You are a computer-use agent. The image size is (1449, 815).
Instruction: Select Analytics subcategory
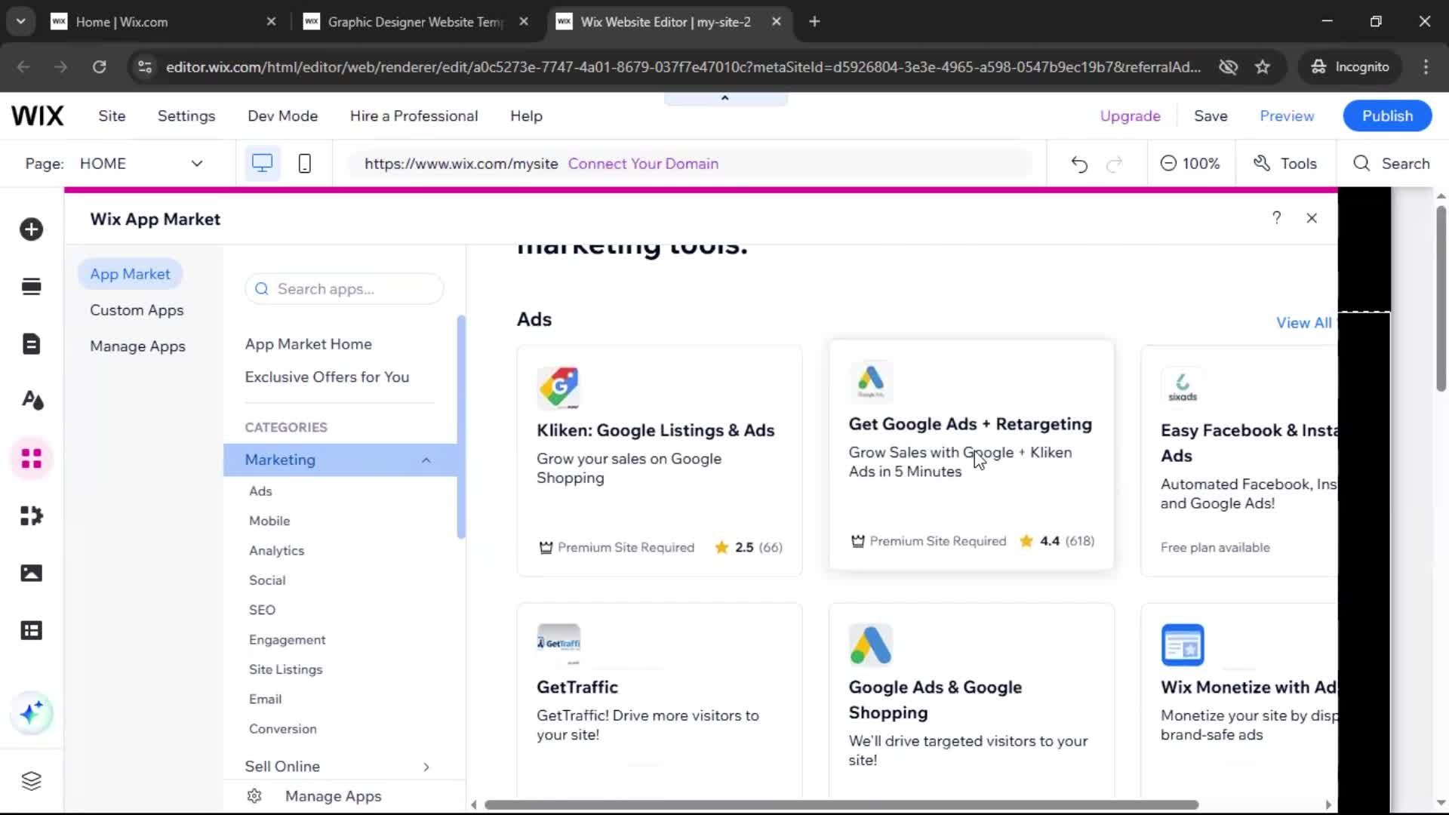click(x=276, y=551)
